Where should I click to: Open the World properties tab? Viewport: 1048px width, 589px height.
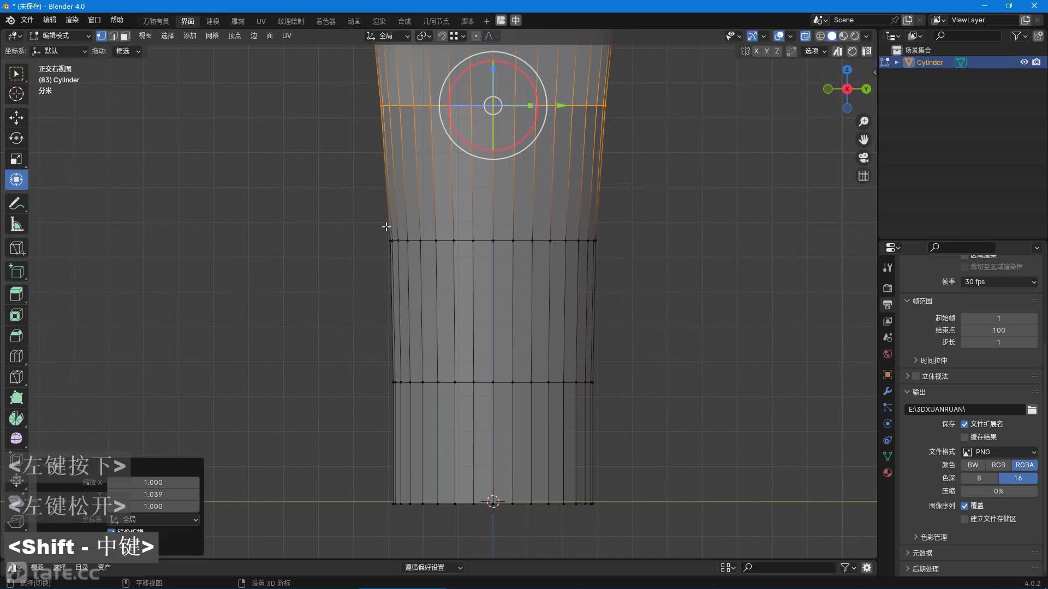[888, 354]
